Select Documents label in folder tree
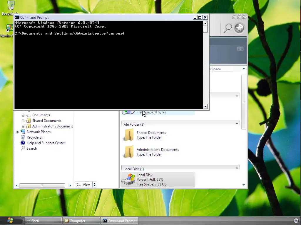This screenshot has height=225, width=301. [x=41, y=115]
